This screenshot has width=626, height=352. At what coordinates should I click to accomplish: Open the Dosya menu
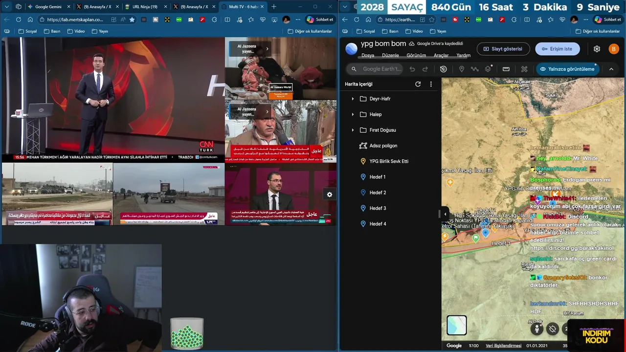[368, 55]
